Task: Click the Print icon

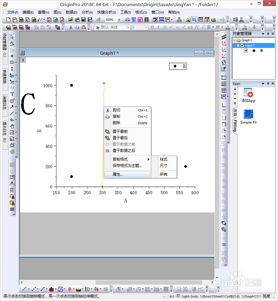Action: point(127,19)
